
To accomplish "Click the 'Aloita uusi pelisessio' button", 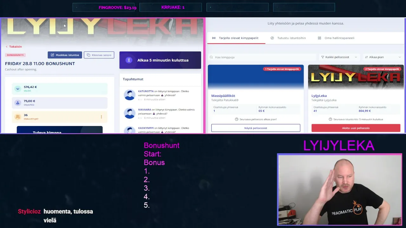I will [x=356, y=128].
